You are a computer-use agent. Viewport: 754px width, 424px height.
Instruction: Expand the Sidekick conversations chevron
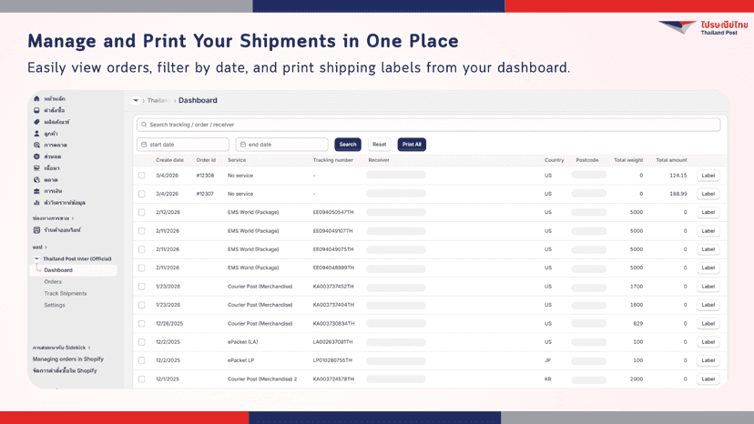pos(89,348)
